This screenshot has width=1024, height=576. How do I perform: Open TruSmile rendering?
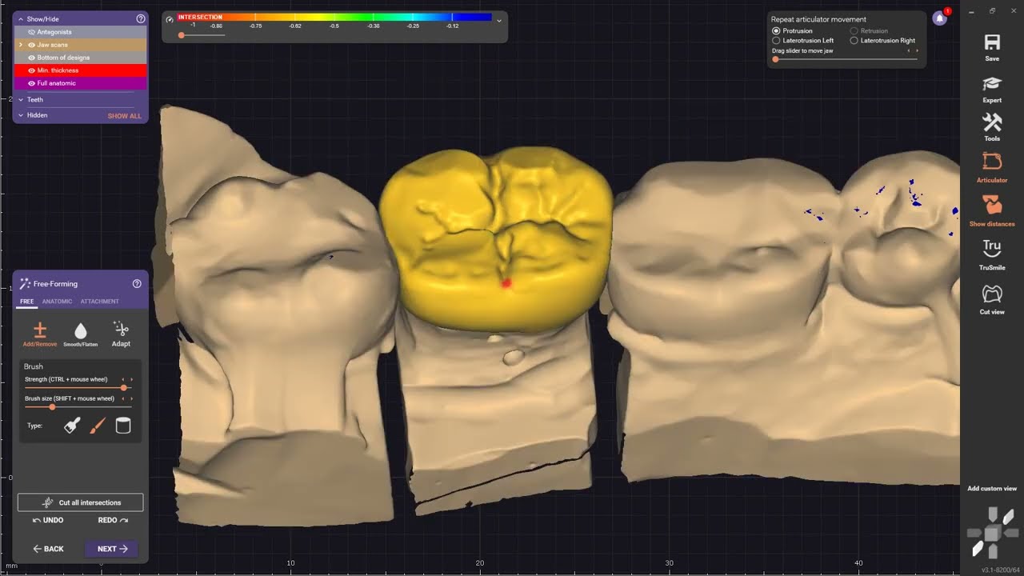coord(992,254)
